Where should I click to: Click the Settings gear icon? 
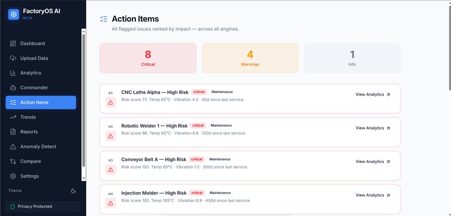(x=13, y=176)
